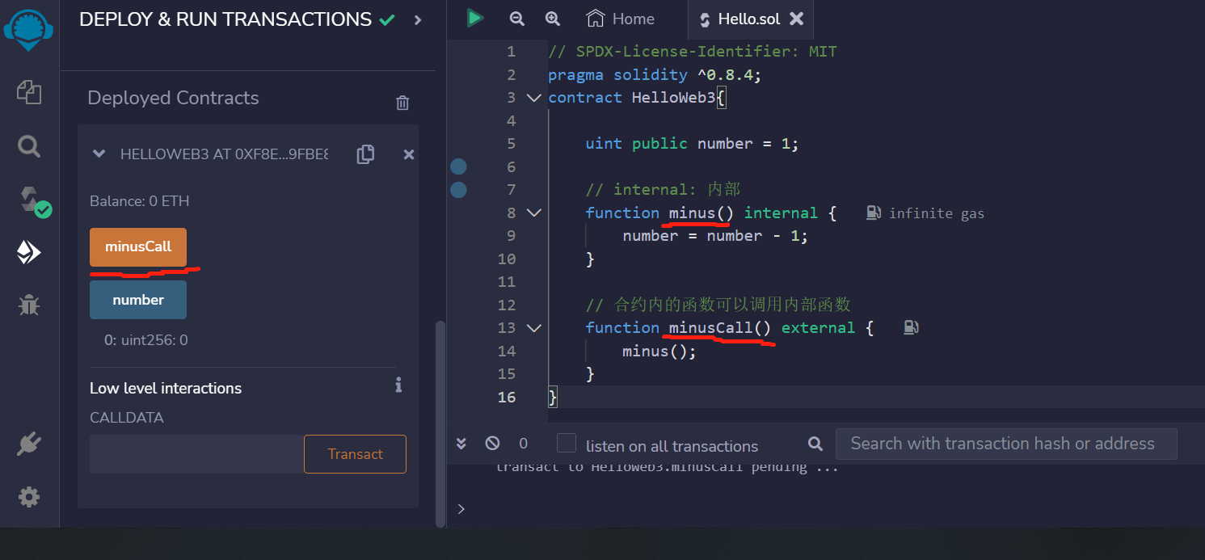Click the 'uint public number = 1;' line
The image size is (1205, 560).
[x=692, y=143]
